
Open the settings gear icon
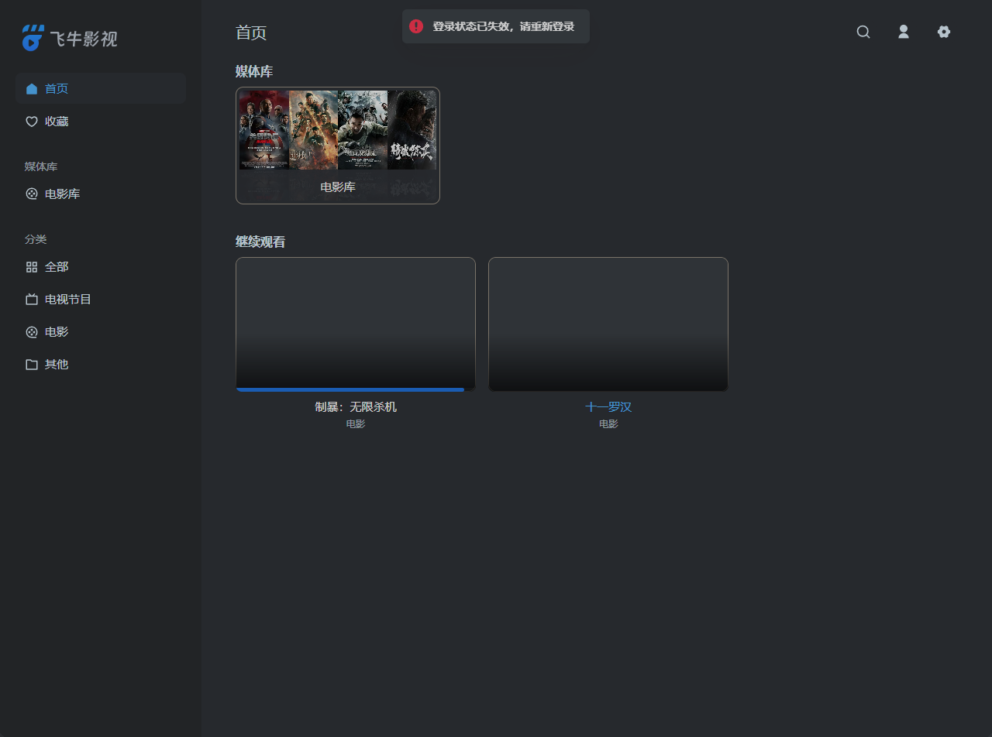pos(944,32)
